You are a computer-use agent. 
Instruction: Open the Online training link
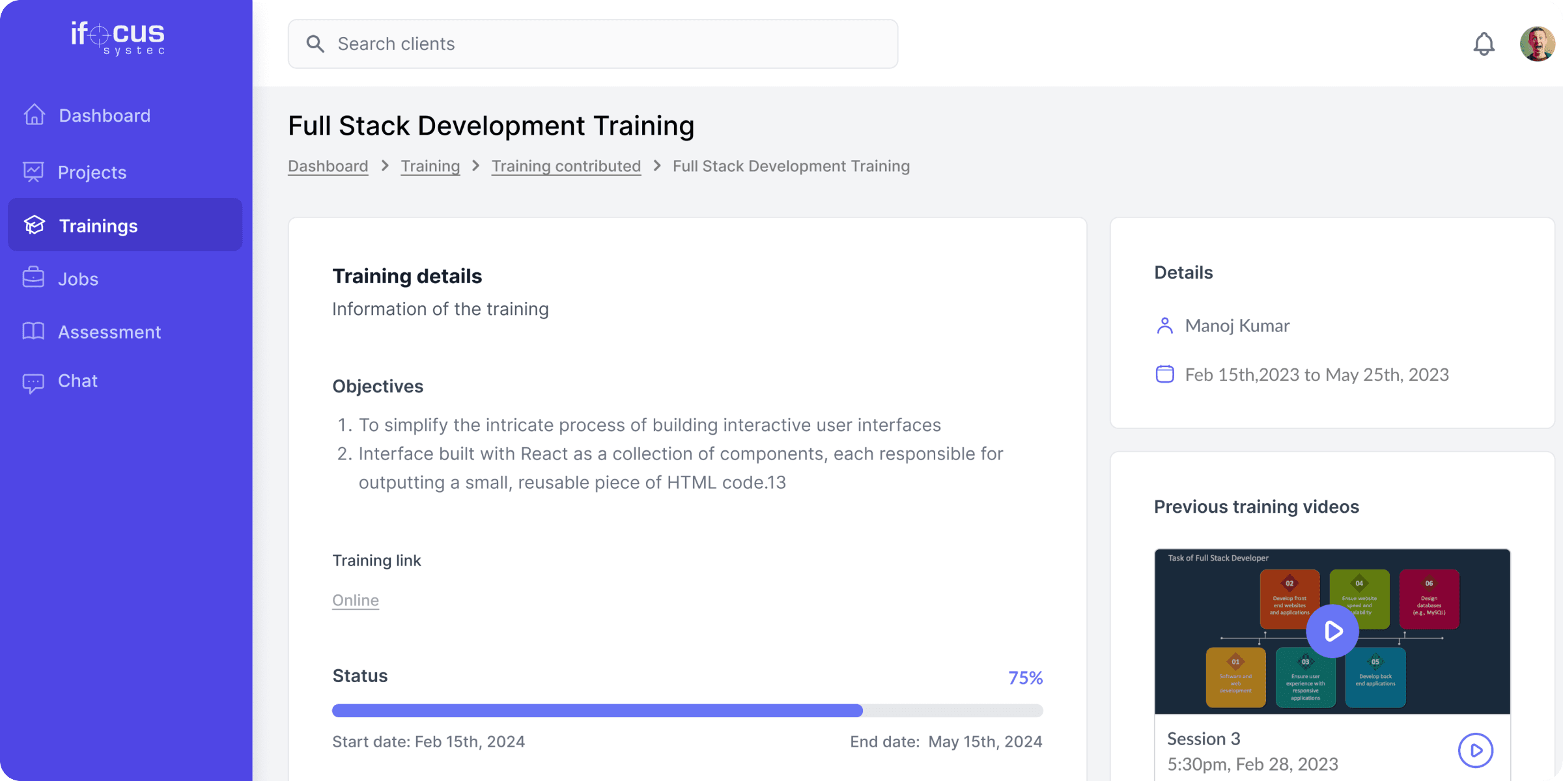tap(356, 600)
